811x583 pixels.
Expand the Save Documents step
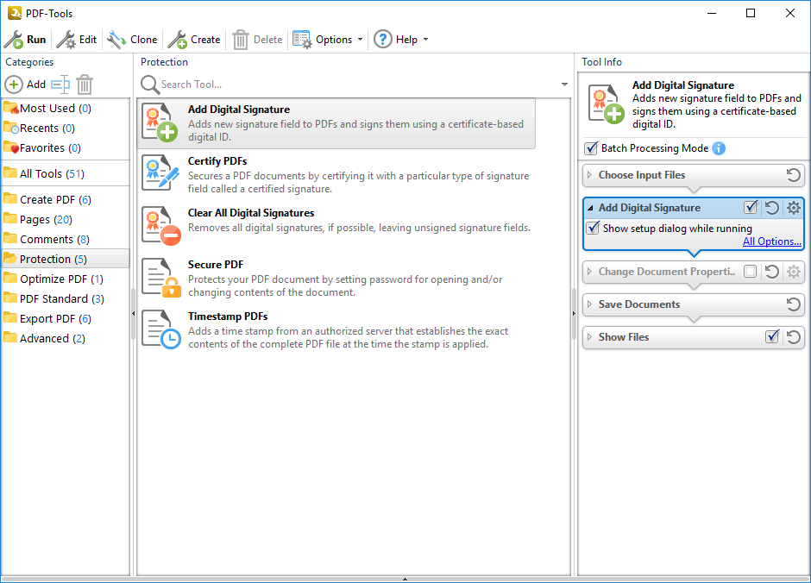(x=590, y=304)
